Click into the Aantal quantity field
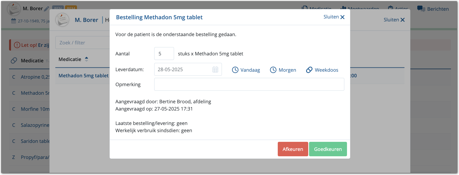This screenshot has height=175, width=459. tap(164, 54)
